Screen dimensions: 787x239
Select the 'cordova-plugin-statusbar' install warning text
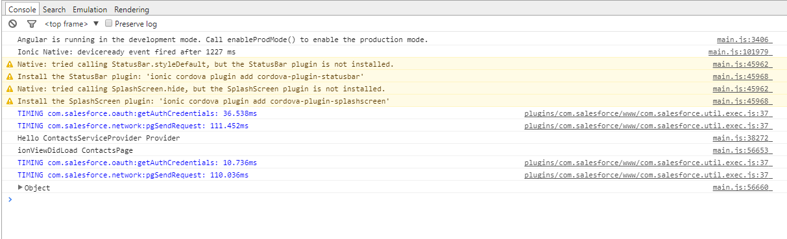click(x=190, y=76)
